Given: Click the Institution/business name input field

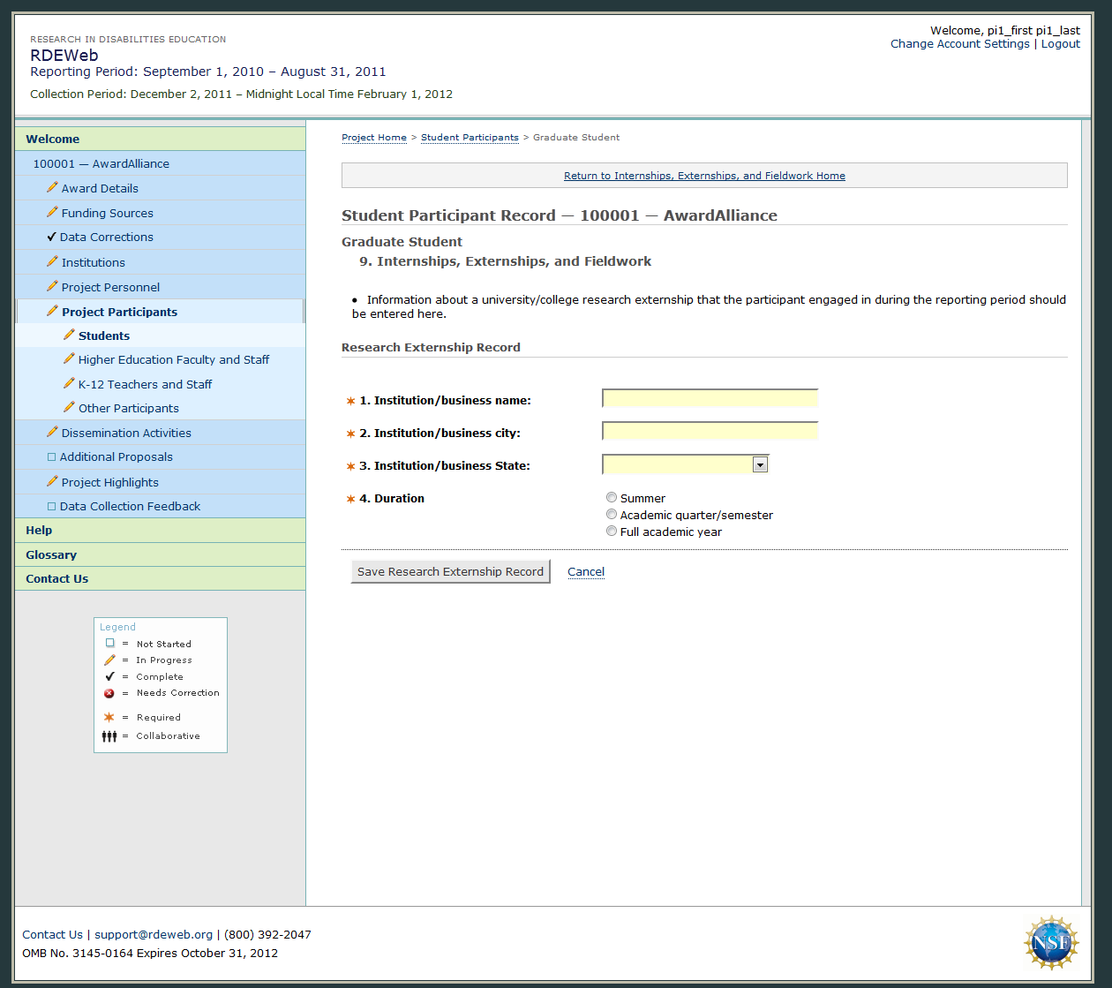Looking at the screenshot, I should click(x=710, y=399).
